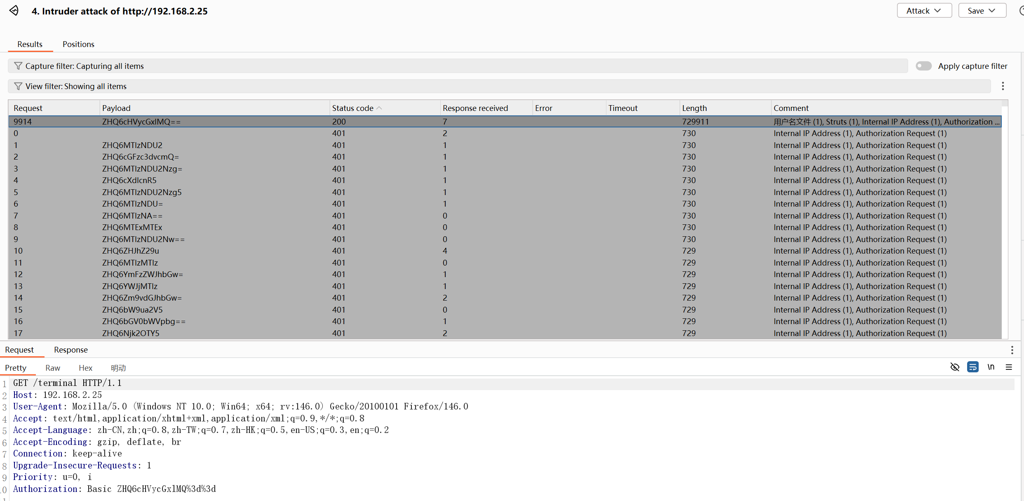Switch to the Positions tab
Image resolution: width=1024 pixels, height=501 pixels.
point(78,44)
